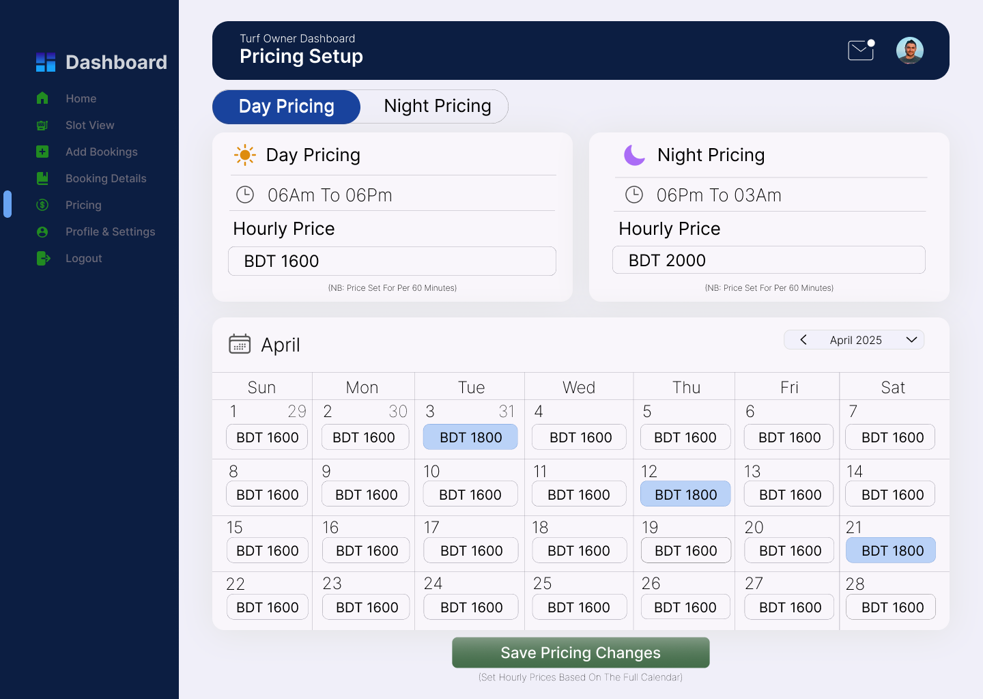983x699 pixels.
Task: Select the Home icon in the sidebar
Action: coord(42,98)
